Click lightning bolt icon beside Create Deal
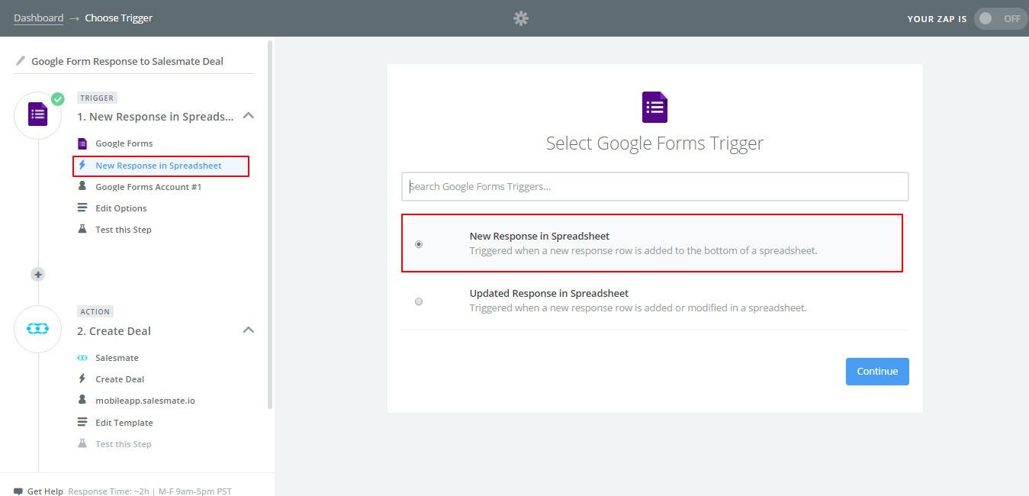1029x496 pixels. coord(82,378)
